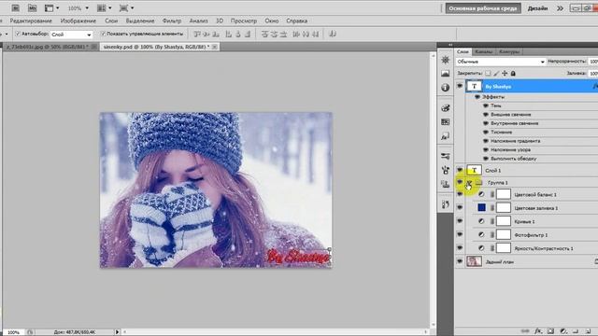Click the new adjustment layer icon at panel bottom
This screenshot has width=598, height=336.
click(563, 331)
